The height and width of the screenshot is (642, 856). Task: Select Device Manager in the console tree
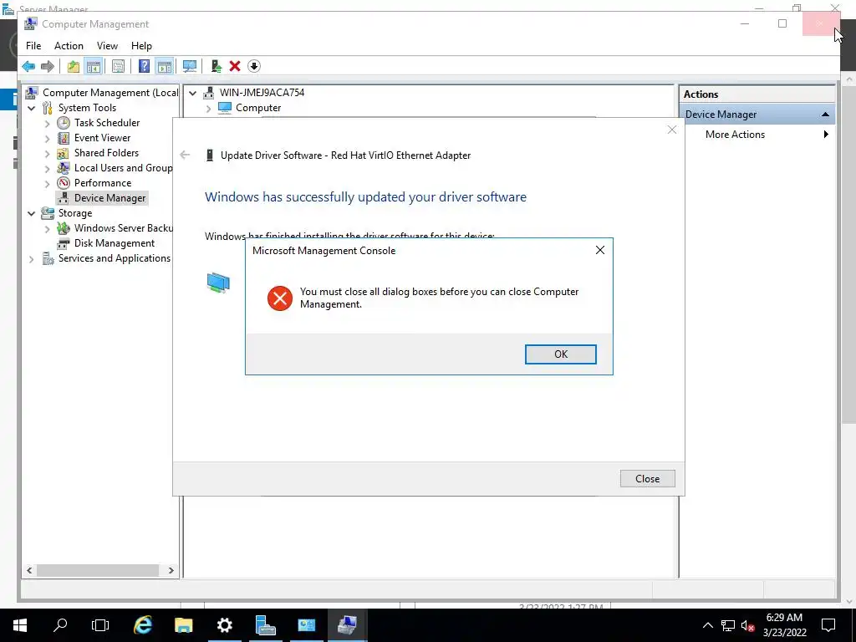[110, 198]
